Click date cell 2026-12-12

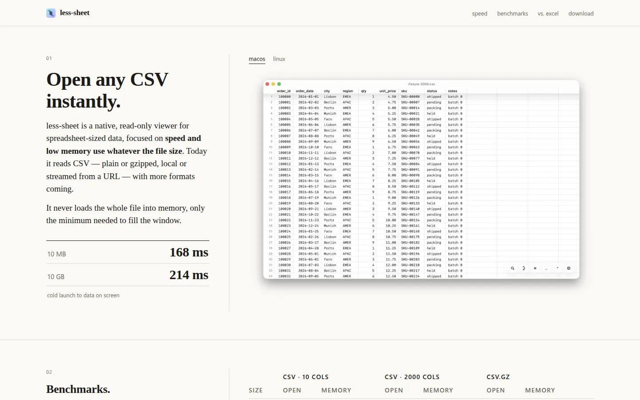point(308,158)
